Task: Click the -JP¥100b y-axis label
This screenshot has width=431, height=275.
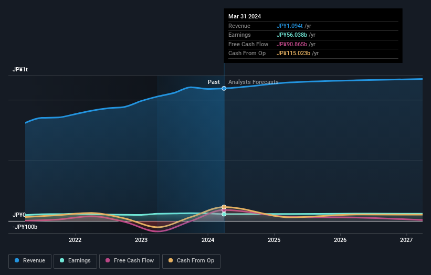Action: click(x=25, y=227)
